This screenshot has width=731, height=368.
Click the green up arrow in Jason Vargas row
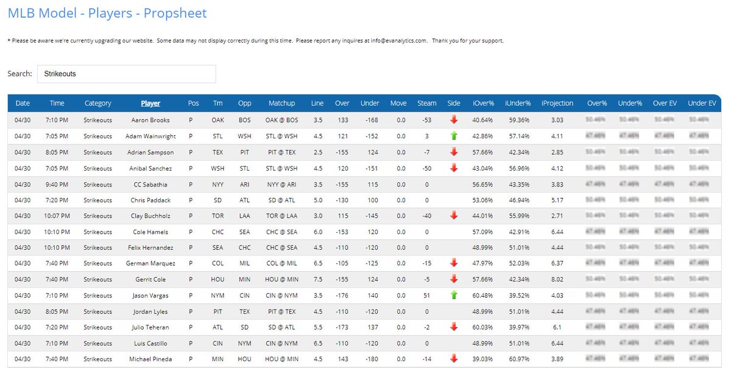point(454,294)
